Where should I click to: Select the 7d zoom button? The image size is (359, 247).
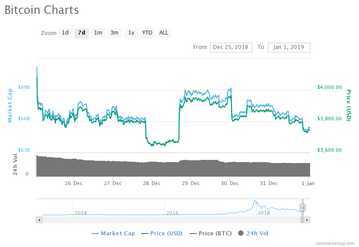pos(82,33)
